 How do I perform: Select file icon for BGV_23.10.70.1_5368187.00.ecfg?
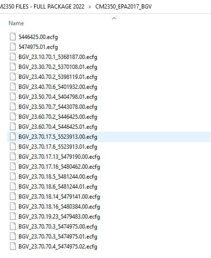[x=13, y=57]
